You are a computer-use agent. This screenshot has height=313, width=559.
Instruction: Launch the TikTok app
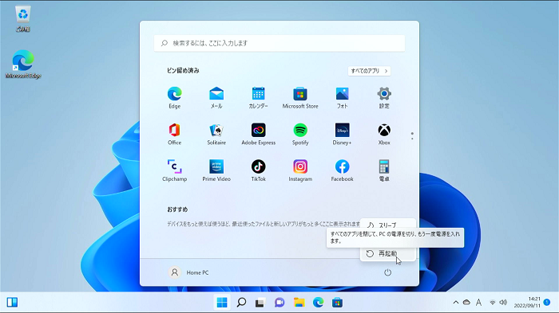(x=258, y=170)
